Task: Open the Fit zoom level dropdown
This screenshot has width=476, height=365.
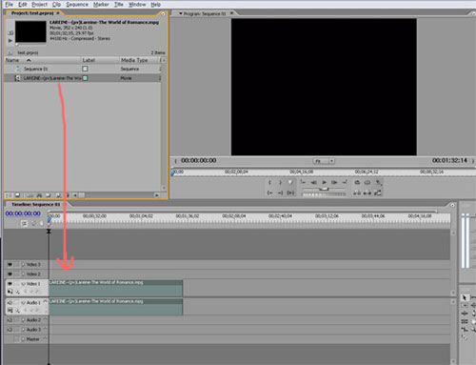Action: (x=324, y=161)
